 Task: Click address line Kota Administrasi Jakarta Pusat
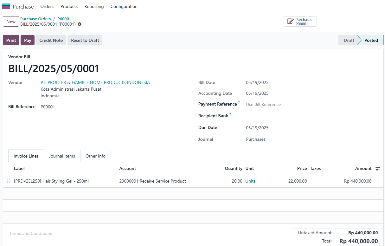coord(71,89)
